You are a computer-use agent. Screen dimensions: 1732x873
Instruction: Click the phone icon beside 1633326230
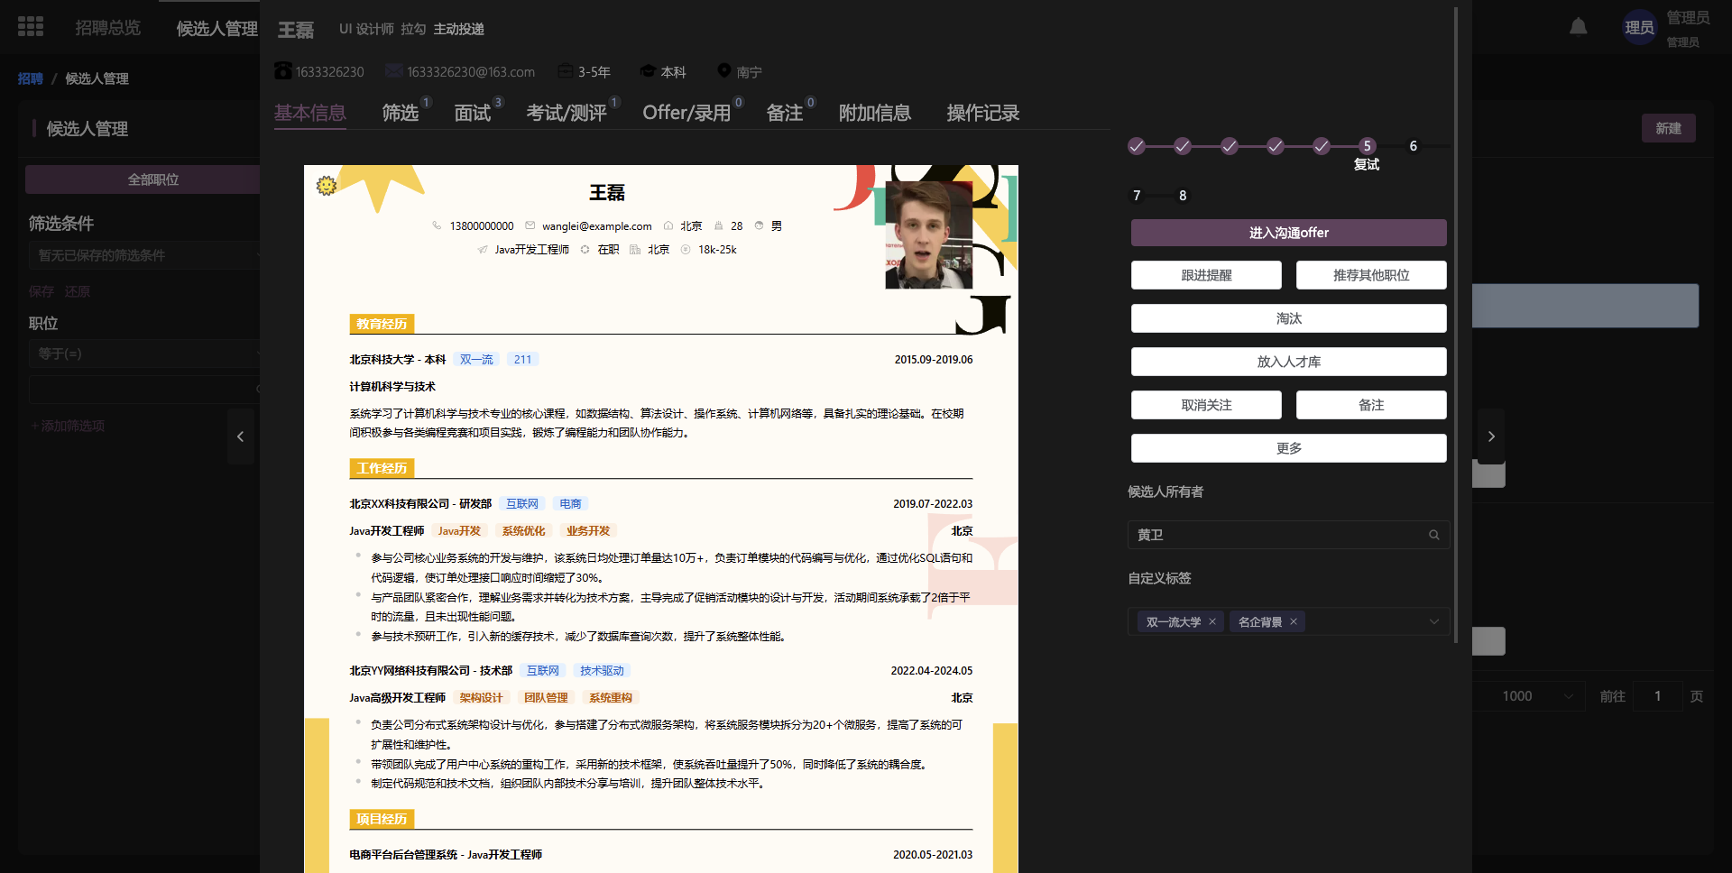[x=283, y=71]
